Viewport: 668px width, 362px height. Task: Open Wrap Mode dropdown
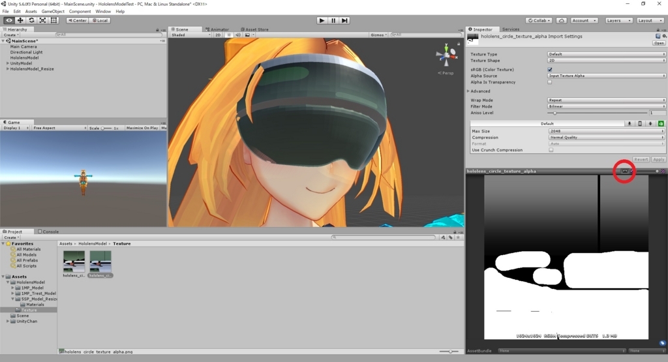point(606,100)
